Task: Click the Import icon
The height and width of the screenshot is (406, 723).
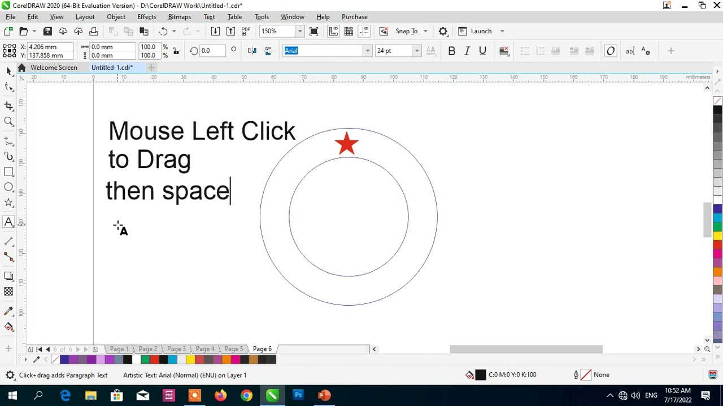Action: click(215, 31)
